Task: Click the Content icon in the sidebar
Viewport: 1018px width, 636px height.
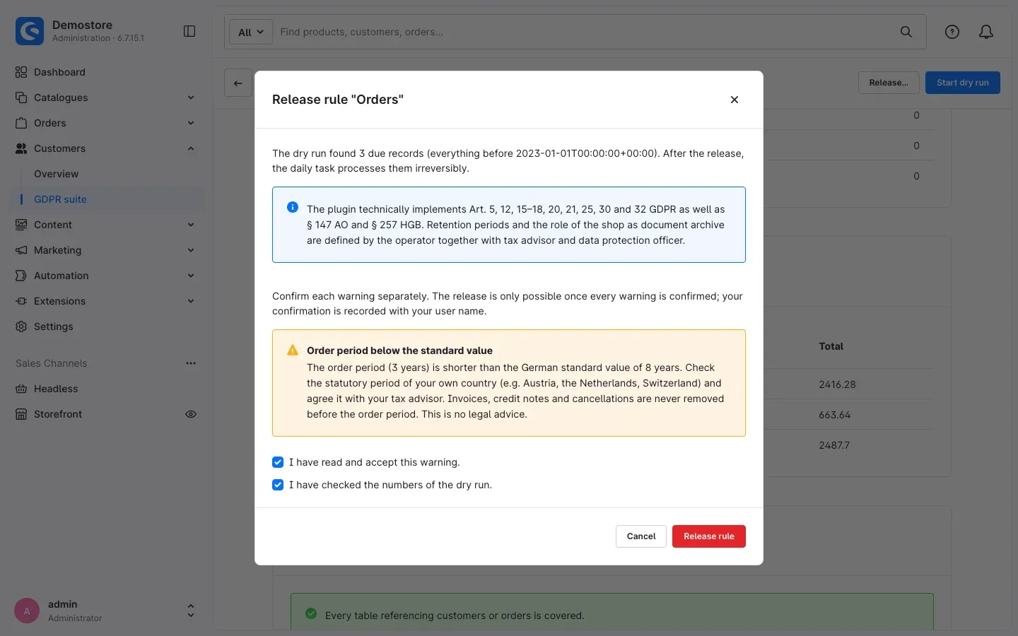Action: [21, 225]
